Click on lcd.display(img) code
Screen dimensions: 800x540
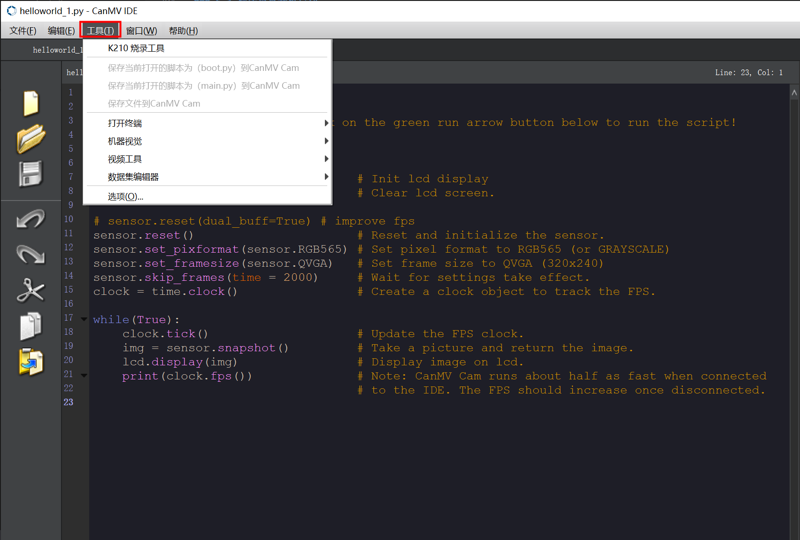click(x=180, y=362)
